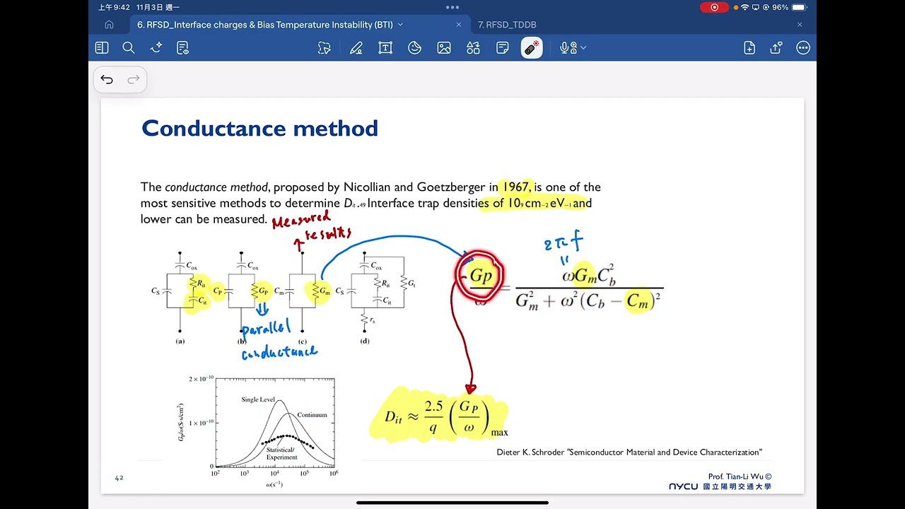The height and width of the screenshot is (509, 905).
Task: Open the page thumbnails sidebar
Action: [102, 48]
